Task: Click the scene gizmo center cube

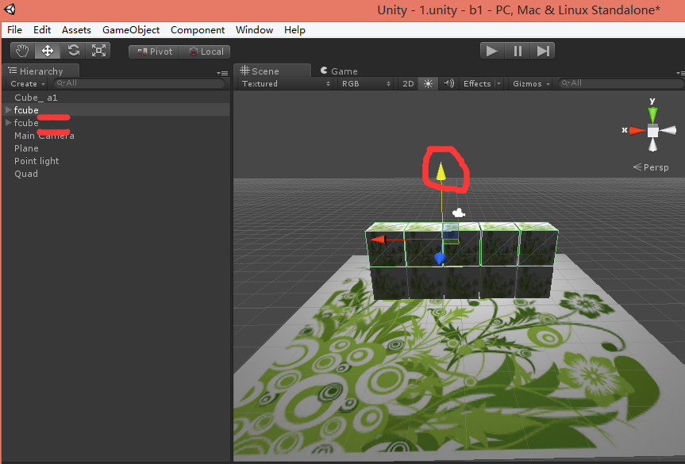Action: coord(652,131)
